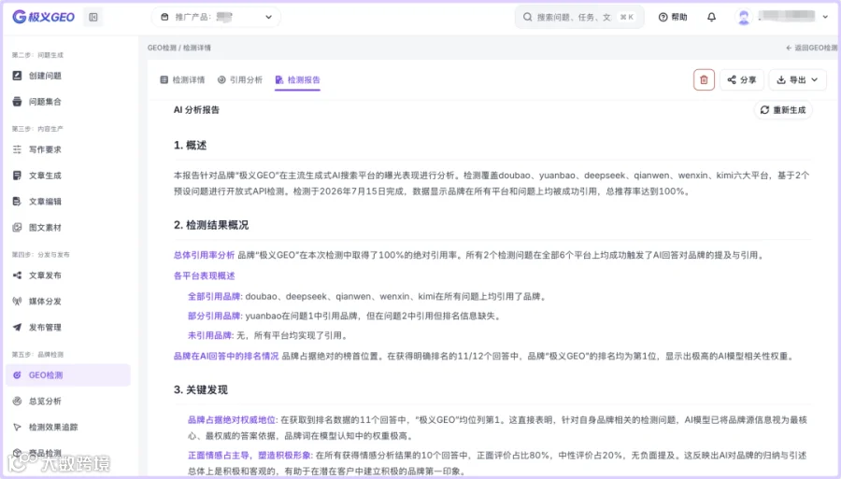Click the 未引用品牌 label
Viewport: 841px width, 479px height.
click(209, 335)
